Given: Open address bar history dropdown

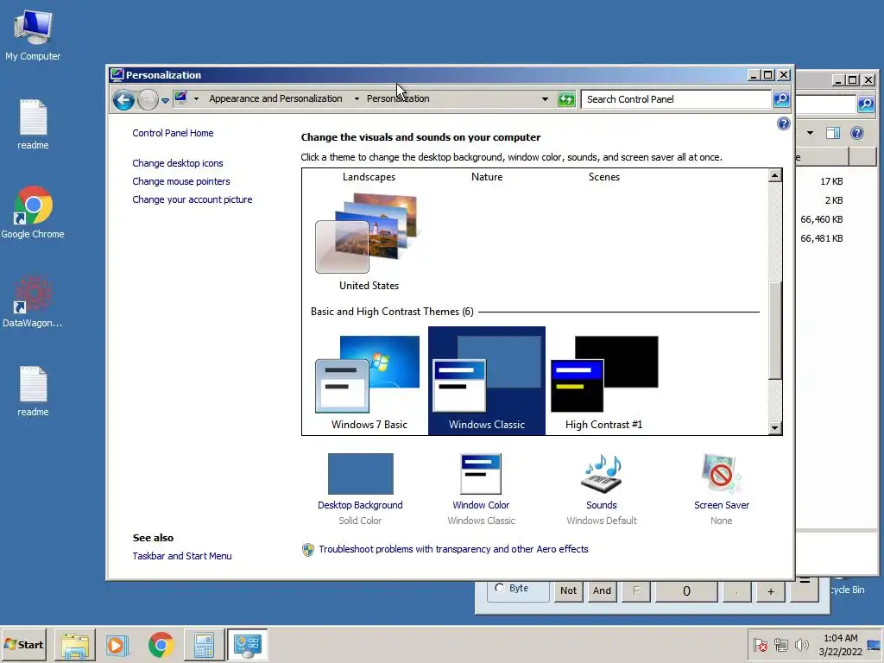Looking at the screenshot, I should tap(545, 99).
